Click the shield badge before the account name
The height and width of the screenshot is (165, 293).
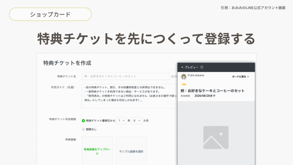point(189,75)
